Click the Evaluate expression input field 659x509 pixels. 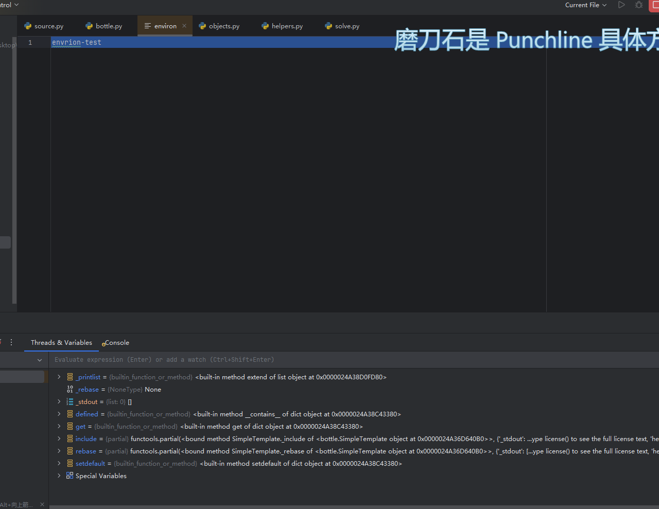pyautogui.click(x=354, y=360)
